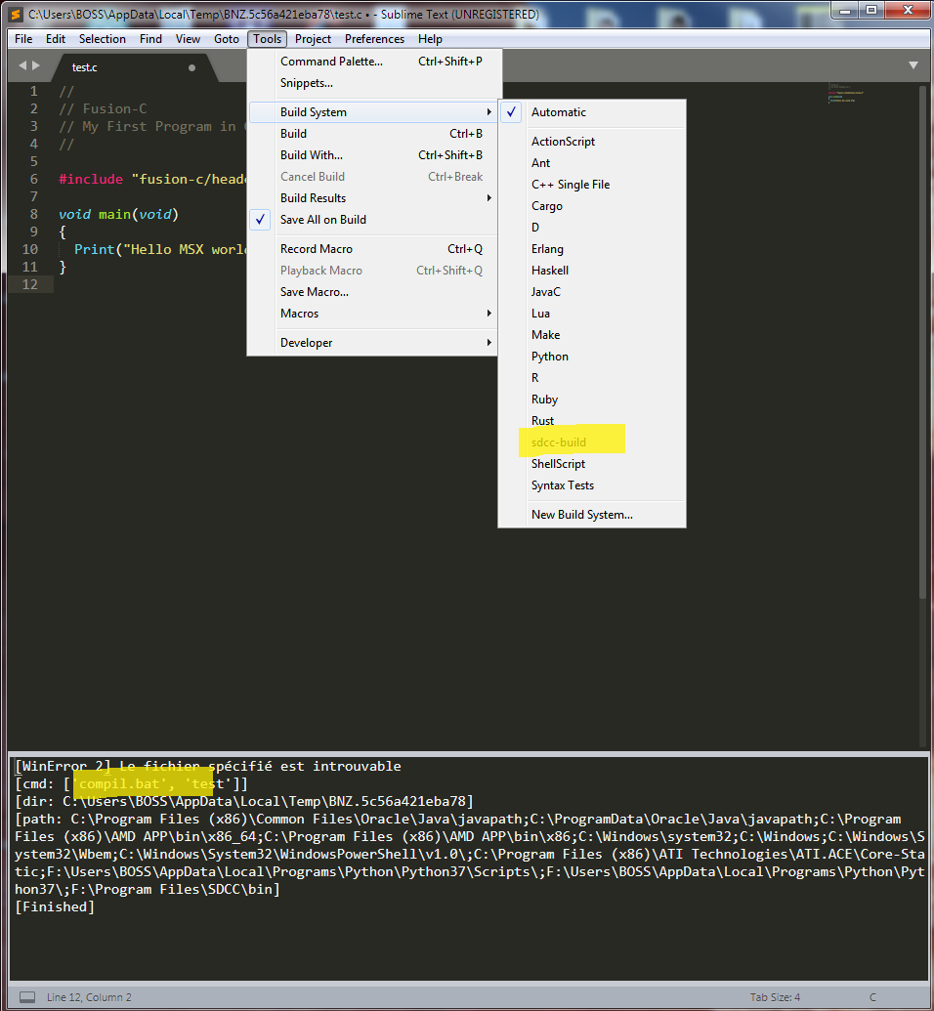Select Cargo build system
Image resolution: width=934 pixels, height=1011 pixels.
(592, 206)
